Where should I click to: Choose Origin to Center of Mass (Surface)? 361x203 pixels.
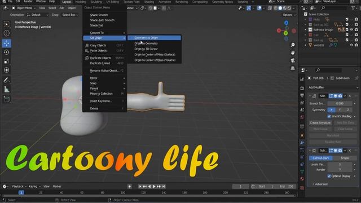[154, 55]
